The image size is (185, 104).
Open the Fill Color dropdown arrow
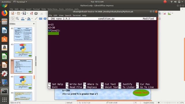pos(32,18)
